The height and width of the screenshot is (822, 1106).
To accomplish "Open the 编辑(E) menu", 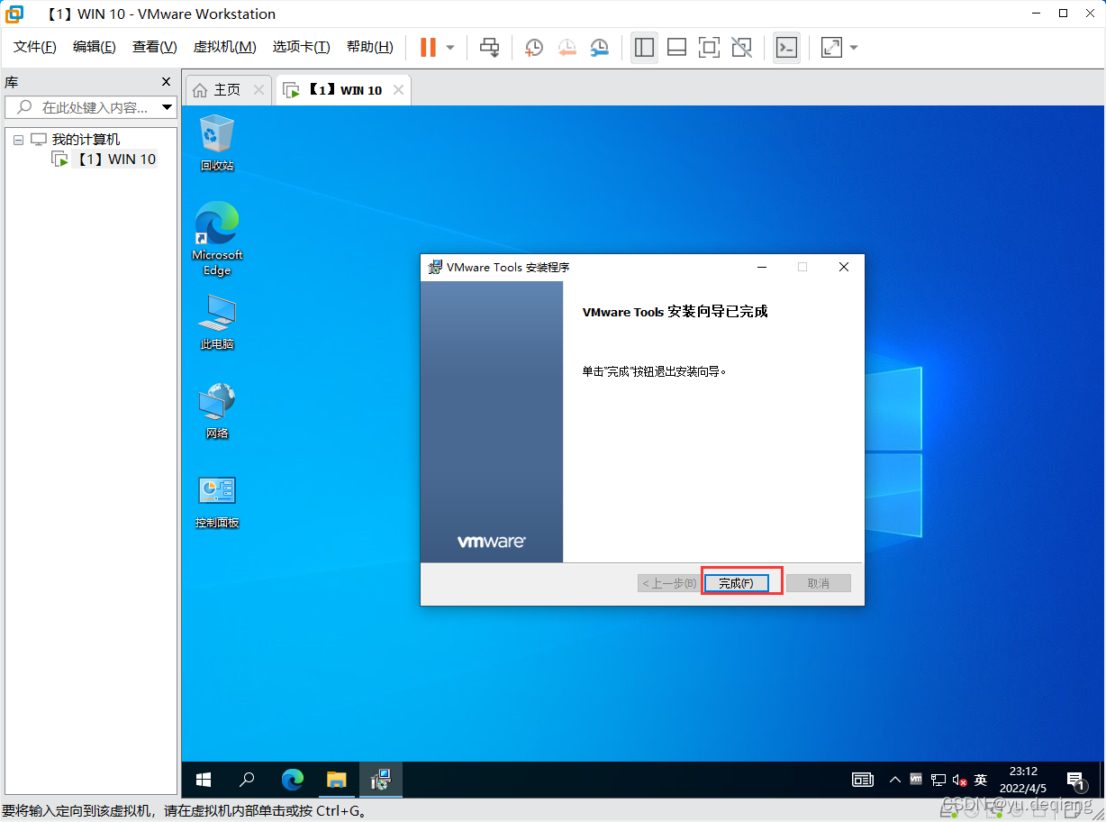I will (x=95, y=47).
